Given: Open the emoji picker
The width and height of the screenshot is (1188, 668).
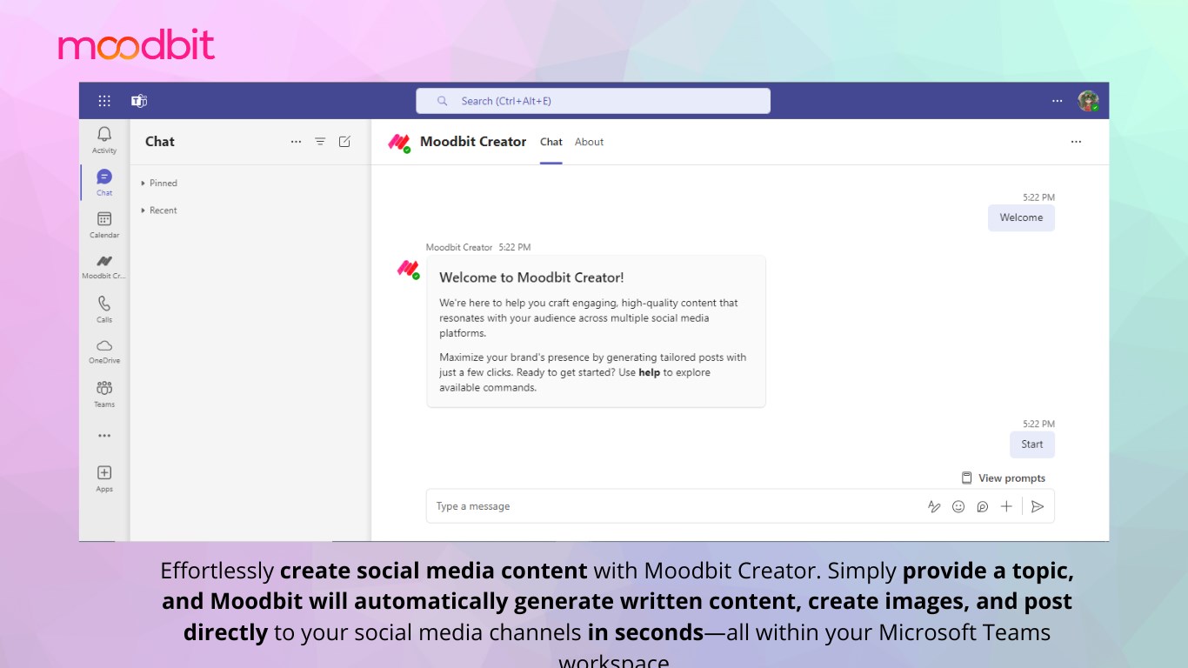Looking at the screenshot, I should point(958,506).
